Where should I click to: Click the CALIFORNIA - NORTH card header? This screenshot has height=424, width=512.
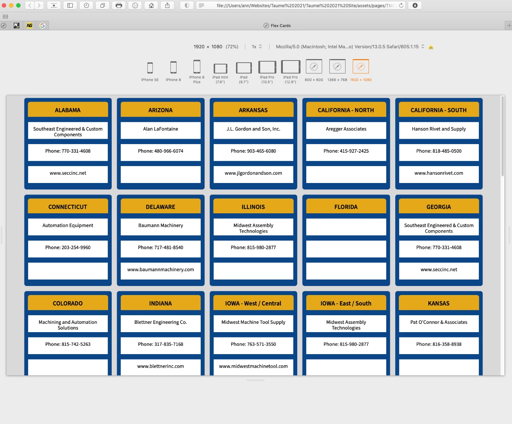pos(346,110)
